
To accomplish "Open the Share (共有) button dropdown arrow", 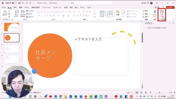I will click(x=174, y=7).
